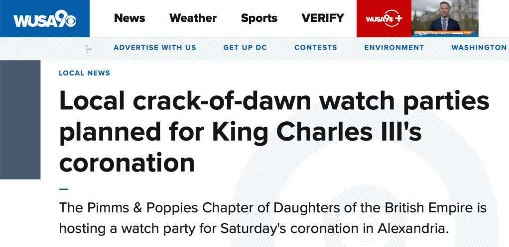The height and width of the screenshot is (247, 509).
Task: Click the small icon left of Advertise With Us
Action: [89, 48]
